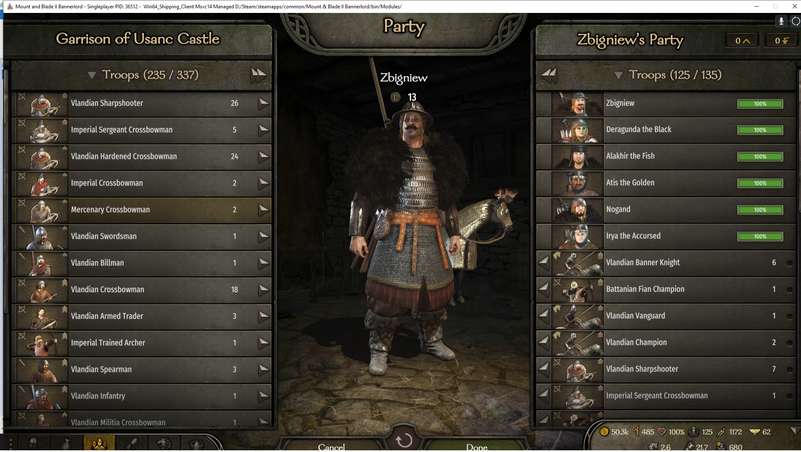The height and width of the screenshot is (452, 801).
Task: Toggle lock dot on party Vlandian Sharpshooter
Action: pyautogui.click(x=789, y=370)
